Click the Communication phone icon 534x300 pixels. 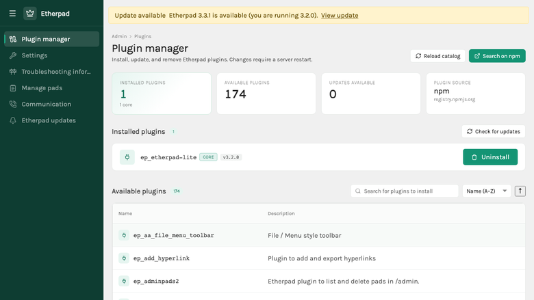click(x=13, y=105)
